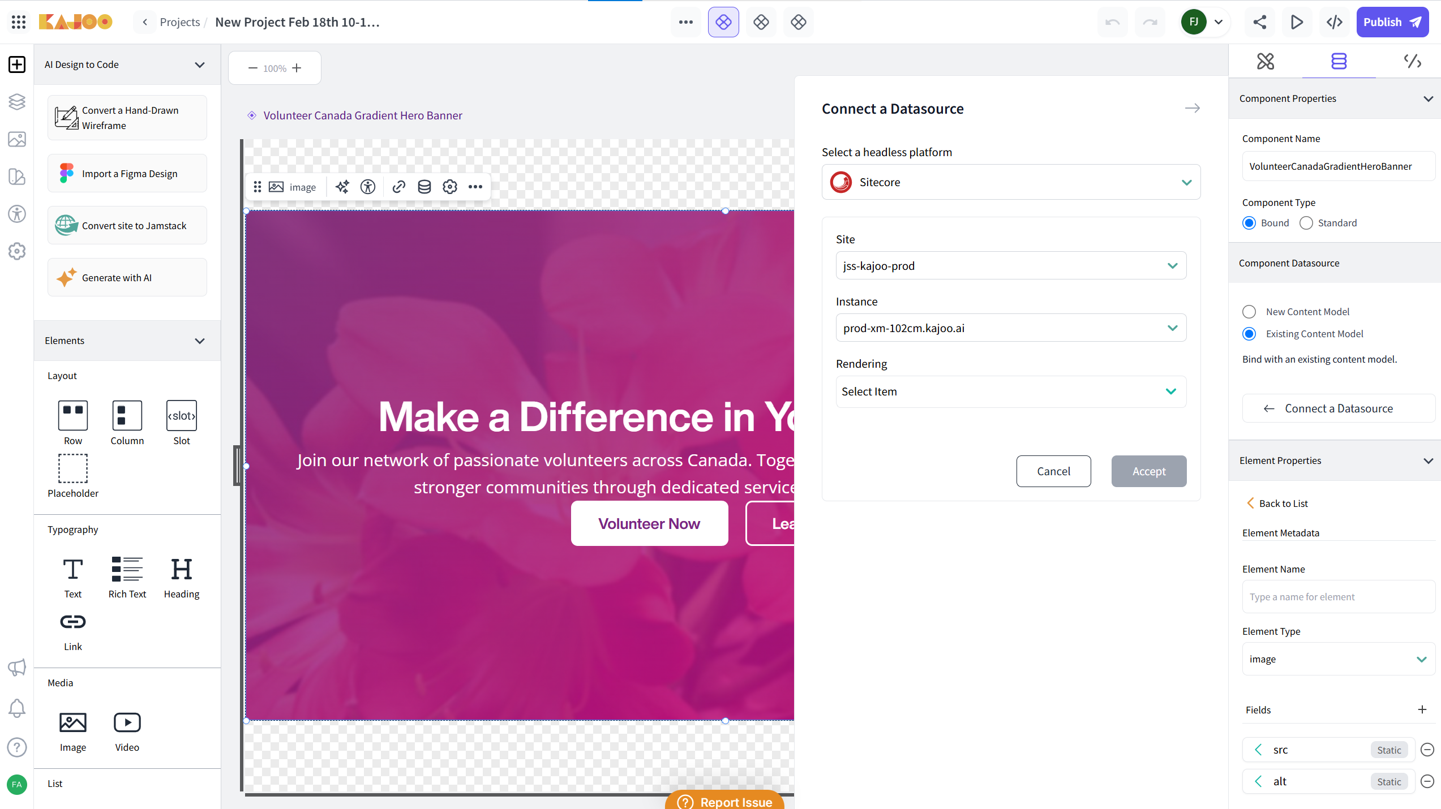Image resolution: width=1441 pixels, height=809 pixels.
Task: Switch to the design tools tab in right panel
Action: pos(1265,61)
